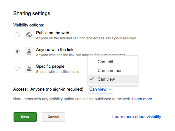This screenshot has width=175, height=131.
Task: Choose Can edit from the menu
Action: click(x=113, y=62)
